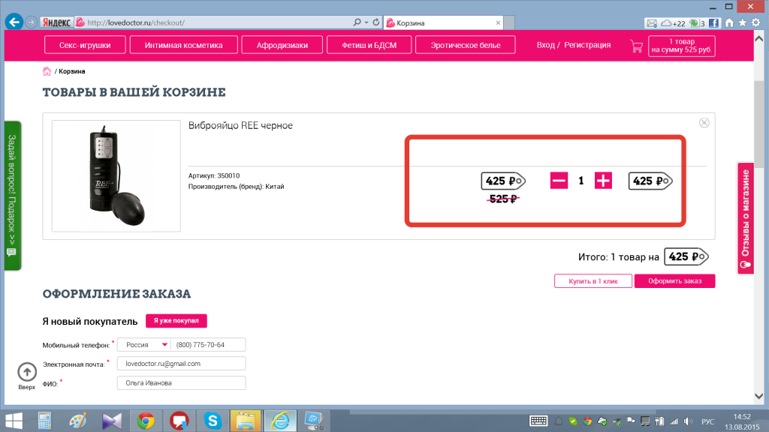Click the Купить в 1 клик button

pyautogui.click(x=592, y=281)
